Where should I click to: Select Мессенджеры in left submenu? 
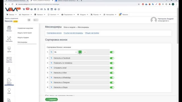[x=22, y=42]
